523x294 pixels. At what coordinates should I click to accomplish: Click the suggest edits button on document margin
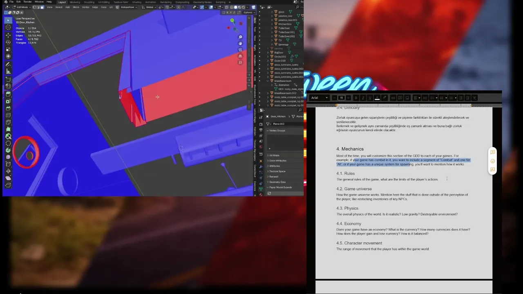[493, 169]
